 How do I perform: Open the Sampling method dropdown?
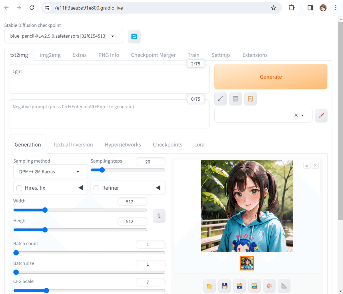click(x=51, y=172)
